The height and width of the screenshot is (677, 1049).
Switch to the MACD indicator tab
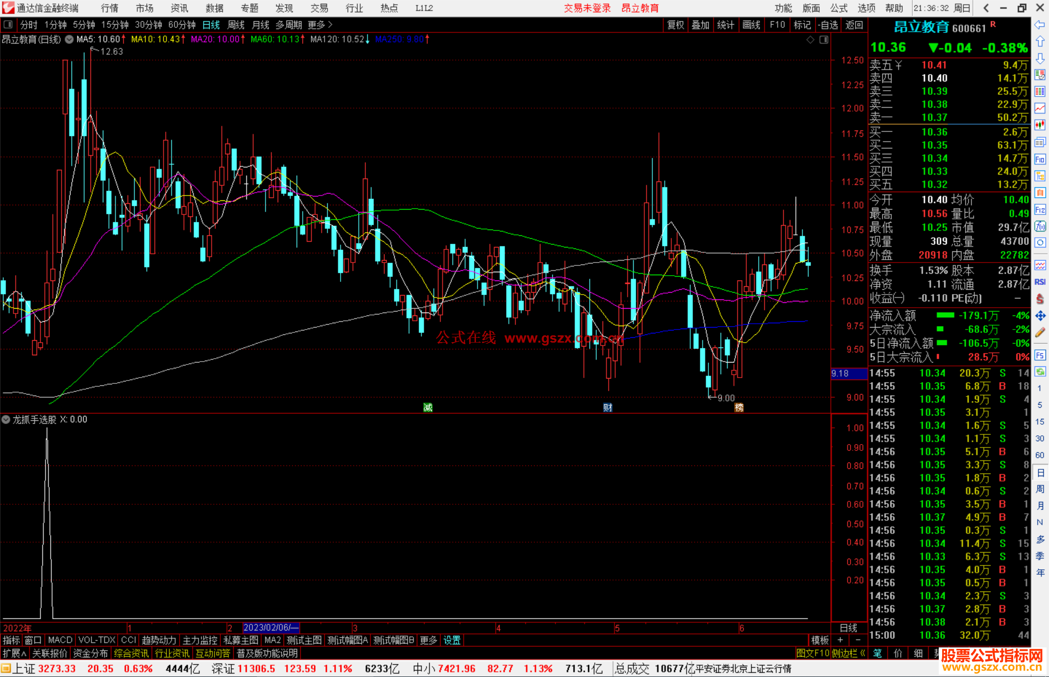(x=60, y=640)
